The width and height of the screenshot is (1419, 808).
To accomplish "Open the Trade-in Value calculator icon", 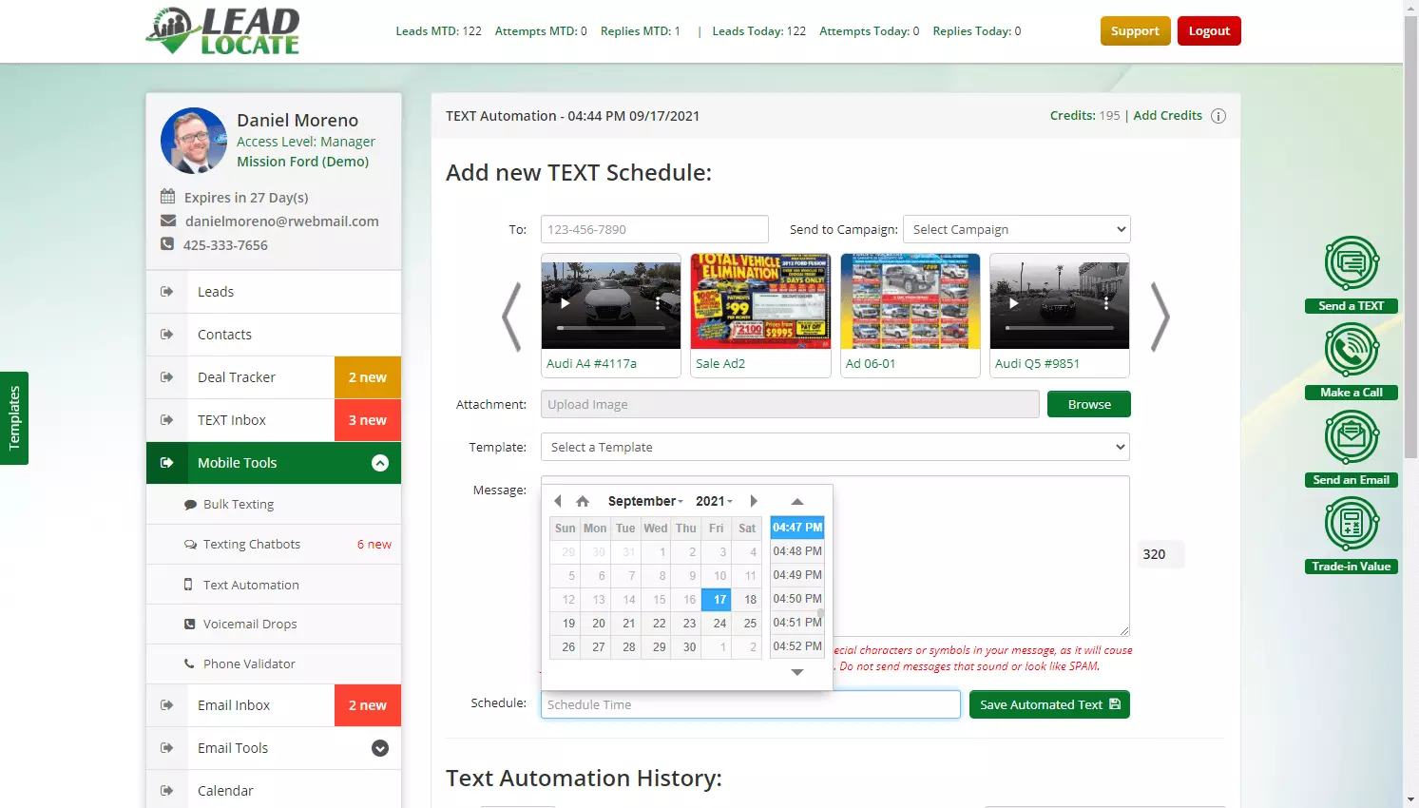I will [1352, 524].
